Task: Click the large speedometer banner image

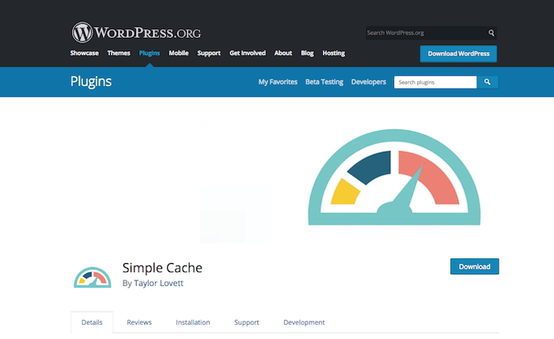Action: (x=394, y=177)
